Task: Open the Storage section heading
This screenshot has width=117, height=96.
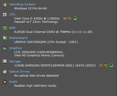Action: 15,61
